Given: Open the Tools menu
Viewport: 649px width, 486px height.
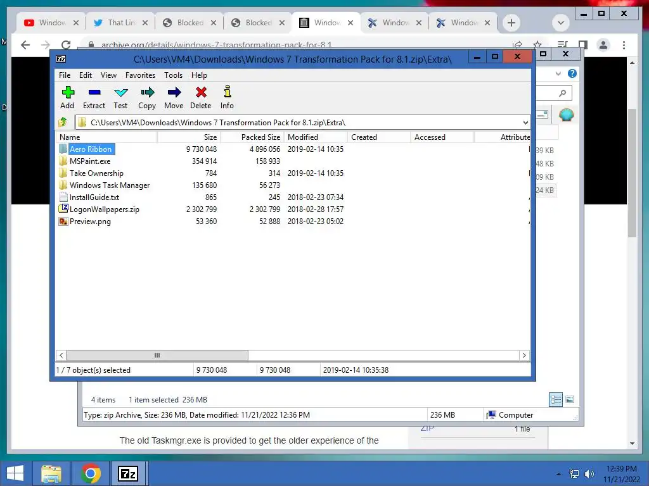Looking at the screenshot, I should click(173, 75).
